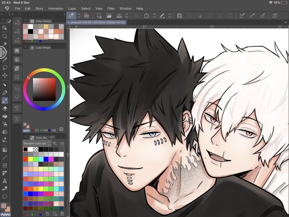Select the Color History tab

(x=41, y=21)
